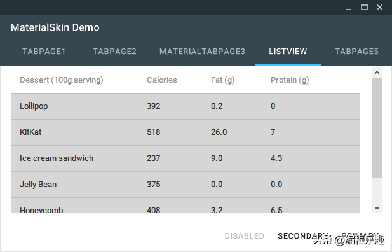Select the Jelly Bean row

pyautogui.click(x=185, y=185)
